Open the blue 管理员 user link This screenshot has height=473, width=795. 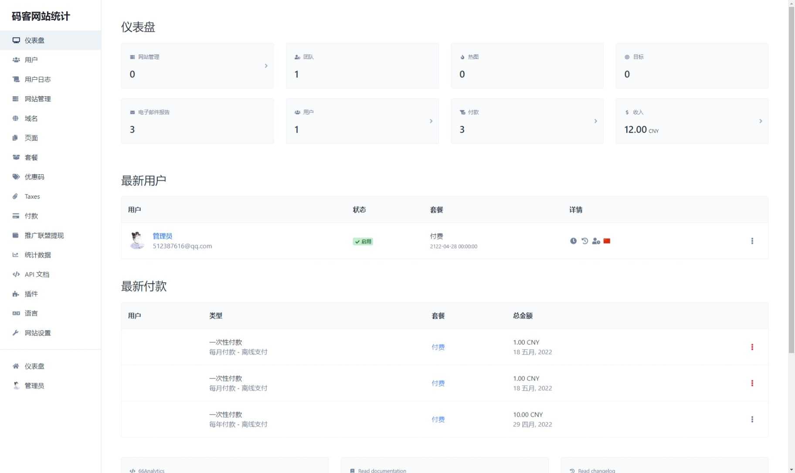tap(163, 236)
